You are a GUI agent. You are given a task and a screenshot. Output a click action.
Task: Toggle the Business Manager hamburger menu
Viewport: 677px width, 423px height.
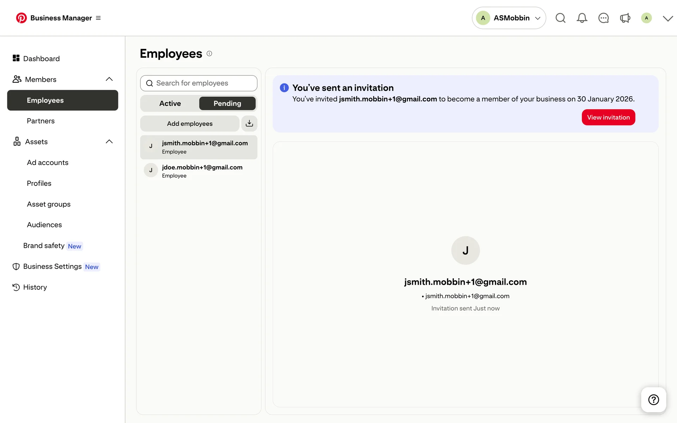98,18
